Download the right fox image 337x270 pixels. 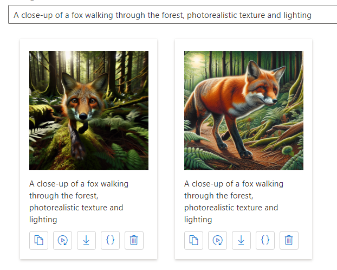coord(241,240)
